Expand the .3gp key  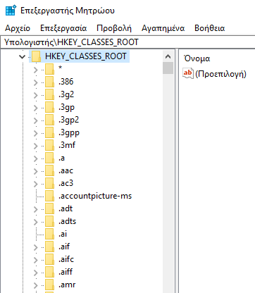[35, 108]
